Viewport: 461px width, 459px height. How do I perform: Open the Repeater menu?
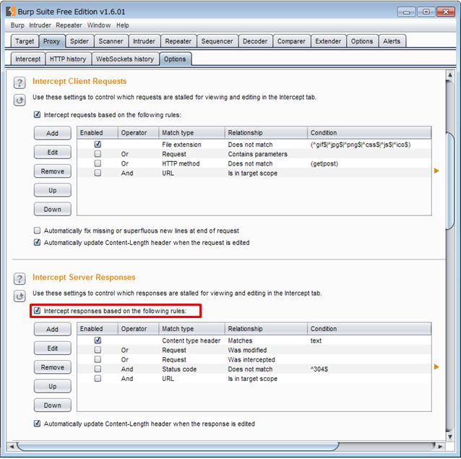click(x=69, y=25)
